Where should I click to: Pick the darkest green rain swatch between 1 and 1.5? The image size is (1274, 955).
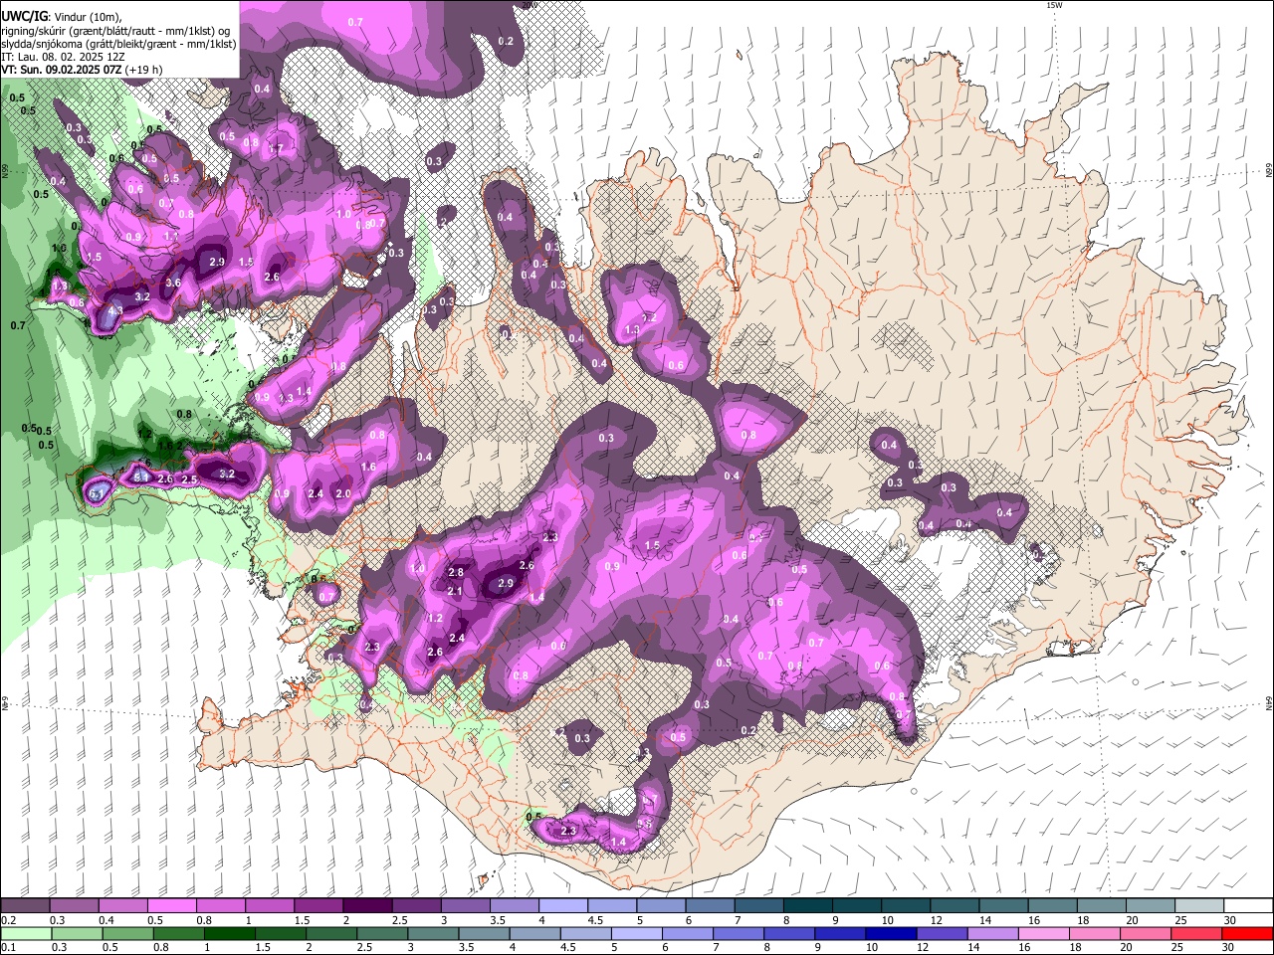tap(229, 933)
